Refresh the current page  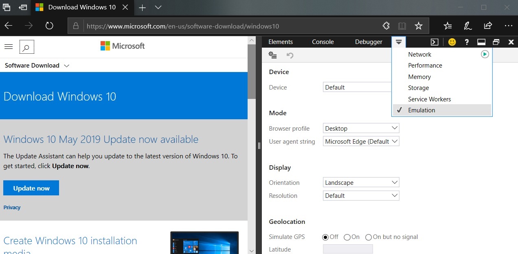click(x=49, y=26)
